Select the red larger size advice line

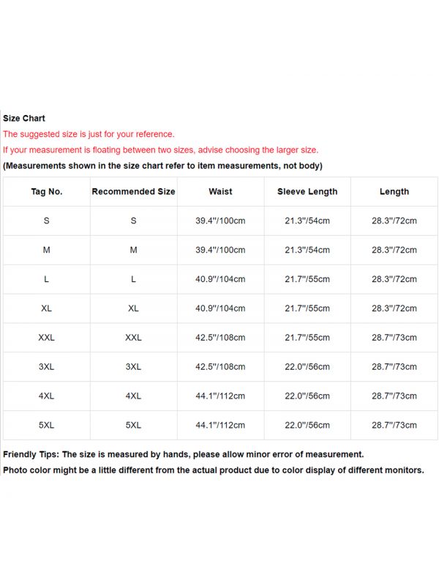pyautogui.click(x=160, y=150)
